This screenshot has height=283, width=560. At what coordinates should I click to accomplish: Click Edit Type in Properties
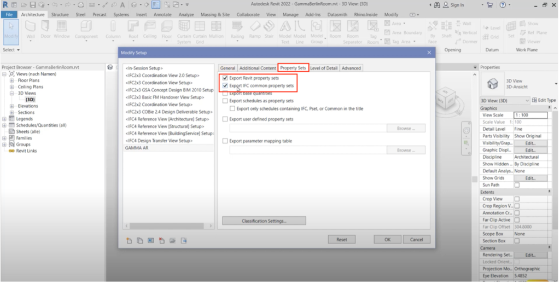[544, 100]
